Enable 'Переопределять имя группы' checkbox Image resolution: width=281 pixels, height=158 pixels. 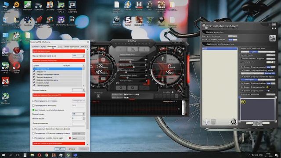click(x=33, y=105)
